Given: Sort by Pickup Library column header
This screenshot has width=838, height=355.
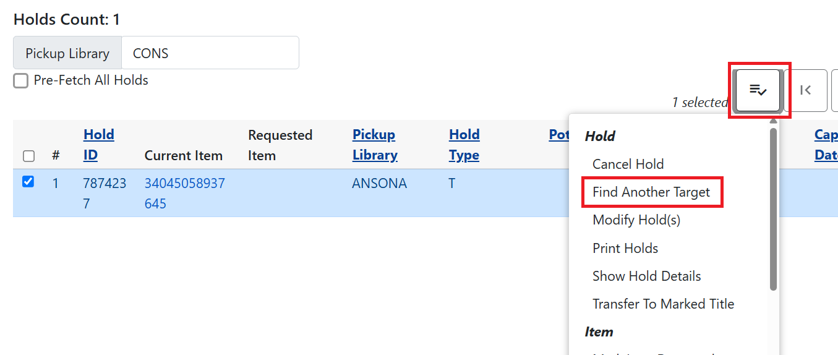Looking at the screenshot, I should point(374,145).
